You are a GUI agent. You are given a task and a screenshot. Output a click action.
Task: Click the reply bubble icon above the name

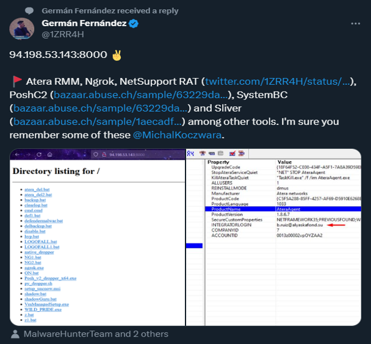point(30,11)
